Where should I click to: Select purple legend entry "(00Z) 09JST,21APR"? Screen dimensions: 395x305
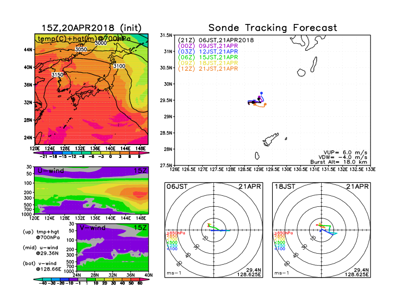208,46
